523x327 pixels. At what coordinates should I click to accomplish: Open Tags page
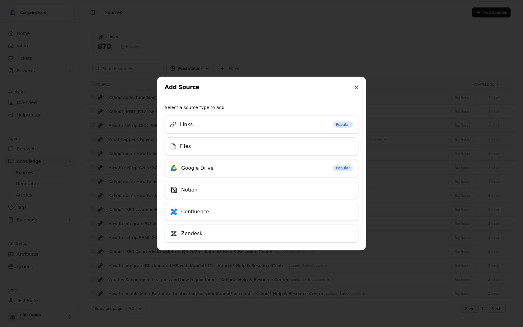pyautogui.click(x=40, y=207)
